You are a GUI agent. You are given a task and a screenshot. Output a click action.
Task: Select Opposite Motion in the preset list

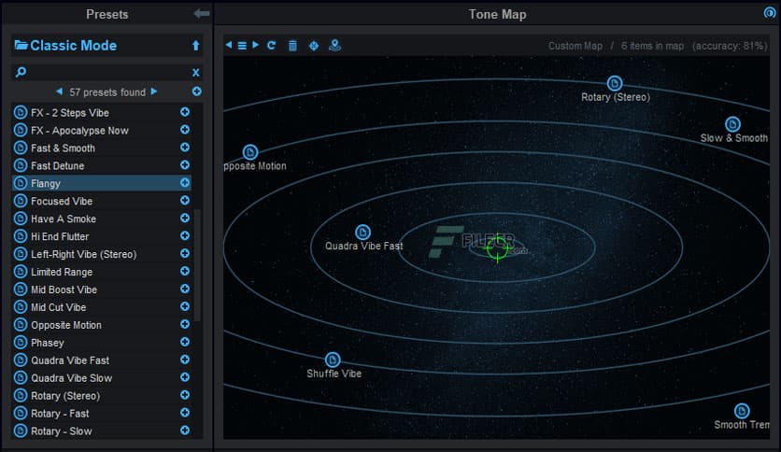click(x=102, y=325)
